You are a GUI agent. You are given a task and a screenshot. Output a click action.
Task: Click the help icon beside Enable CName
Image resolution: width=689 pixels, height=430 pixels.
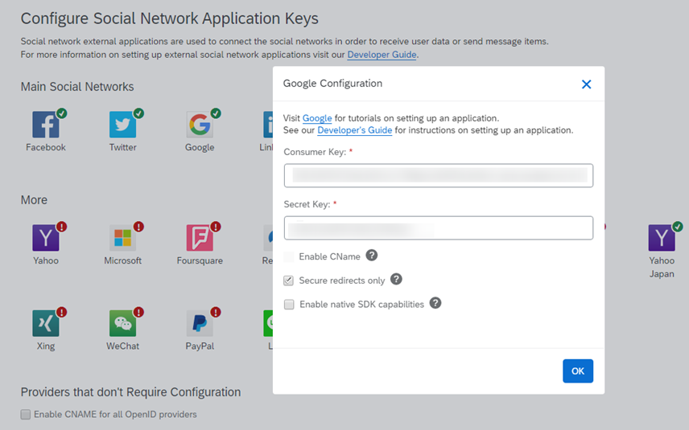coord(372,256)
